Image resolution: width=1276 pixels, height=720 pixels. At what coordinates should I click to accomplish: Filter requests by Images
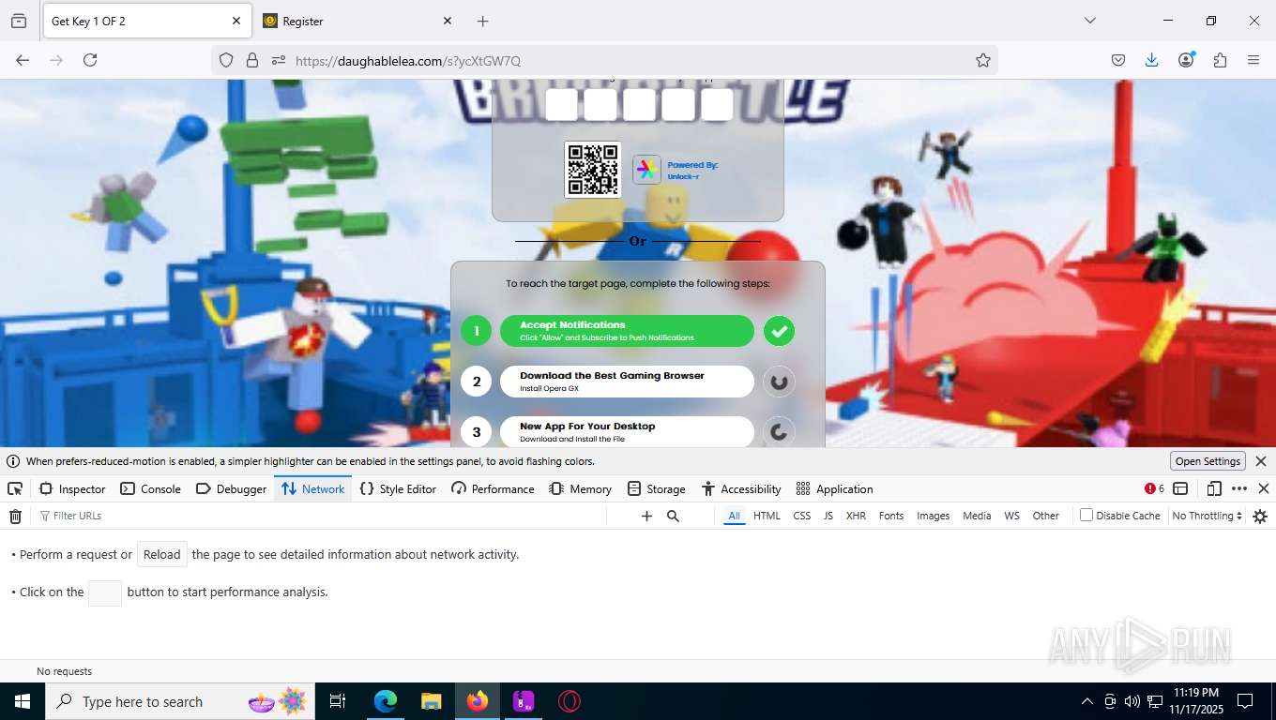[x=933, y=516]
